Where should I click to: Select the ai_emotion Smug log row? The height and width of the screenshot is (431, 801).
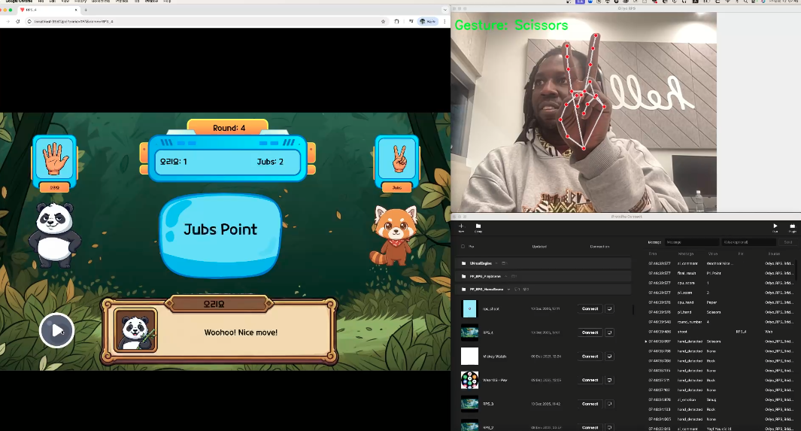(x=721, y=400)
